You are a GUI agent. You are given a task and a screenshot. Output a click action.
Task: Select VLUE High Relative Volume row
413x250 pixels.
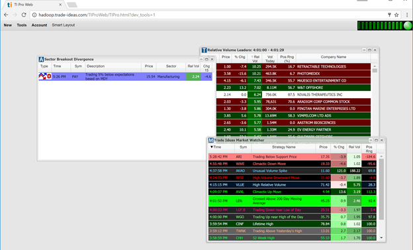point(293,185)
